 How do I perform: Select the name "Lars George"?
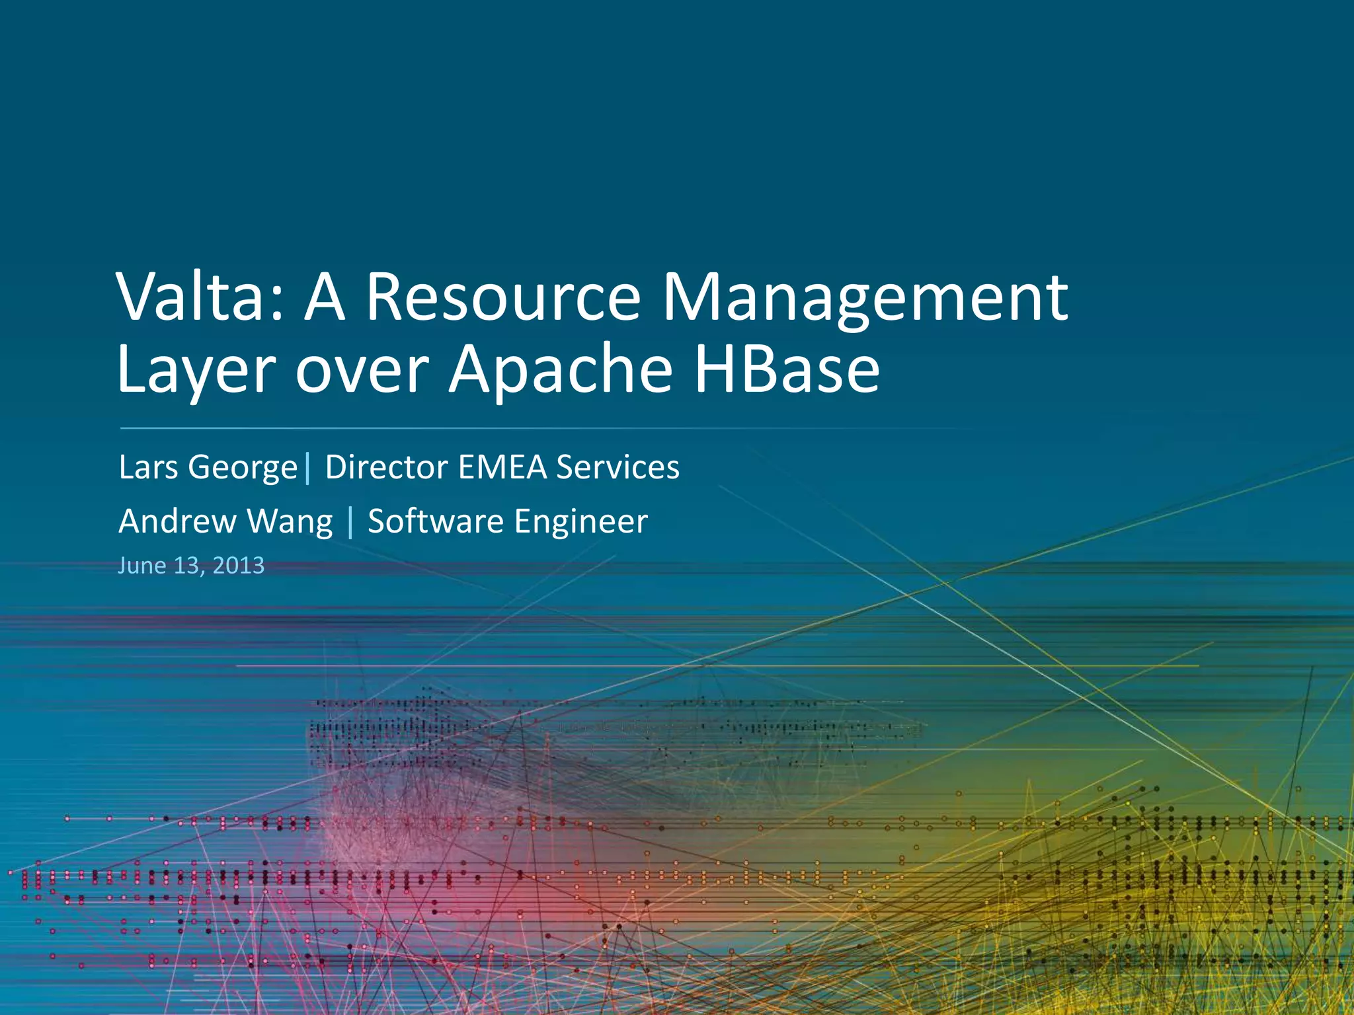pyautogui.click(x=208, y=468)
